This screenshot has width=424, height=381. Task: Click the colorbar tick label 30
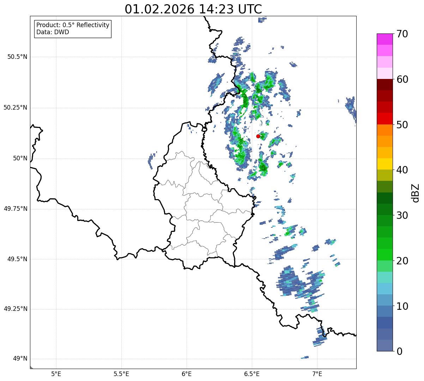pos(402,215)
